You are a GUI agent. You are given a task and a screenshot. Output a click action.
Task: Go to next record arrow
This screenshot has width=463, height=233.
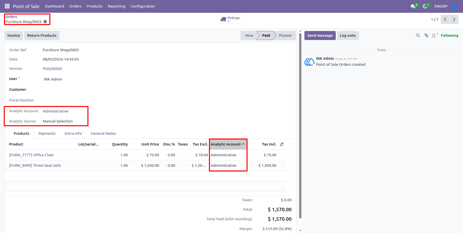tap(454, 19)
